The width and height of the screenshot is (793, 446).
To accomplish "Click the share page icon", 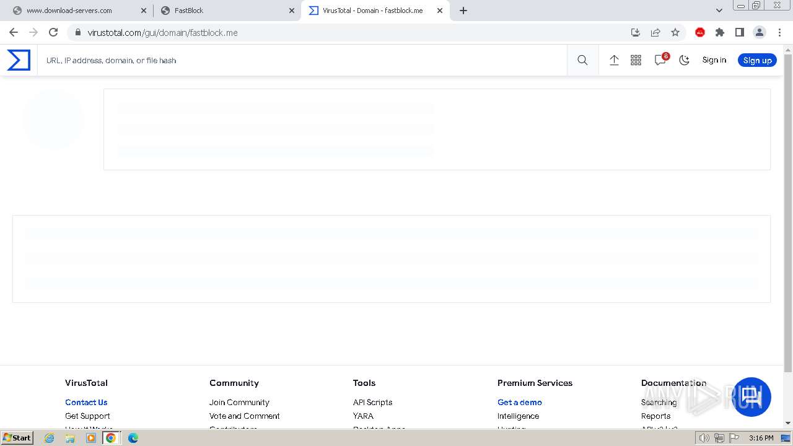I will (x=655, y=32).
